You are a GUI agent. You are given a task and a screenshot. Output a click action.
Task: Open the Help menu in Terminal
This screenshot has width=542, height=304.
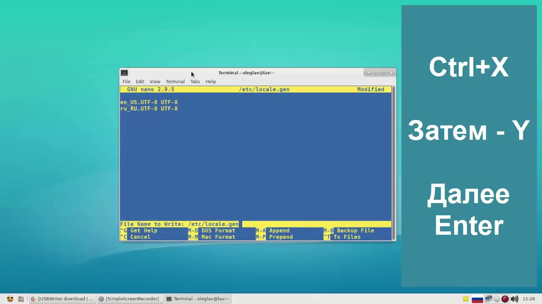tap(210, 81)
